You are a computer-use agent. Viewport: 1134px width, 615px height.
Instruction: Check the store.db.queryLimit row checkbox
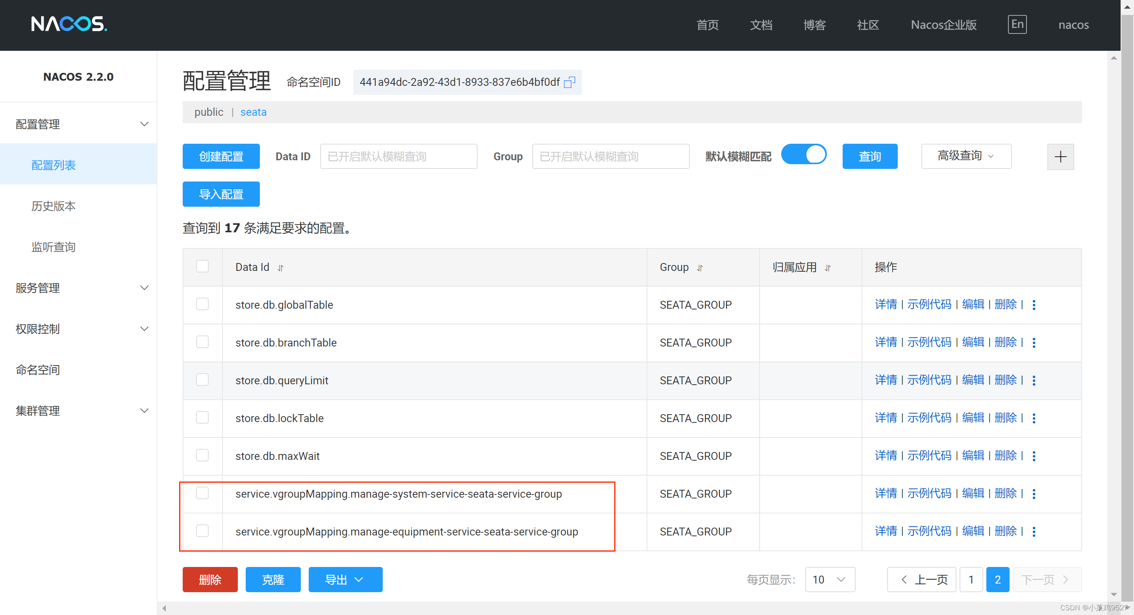202,380
